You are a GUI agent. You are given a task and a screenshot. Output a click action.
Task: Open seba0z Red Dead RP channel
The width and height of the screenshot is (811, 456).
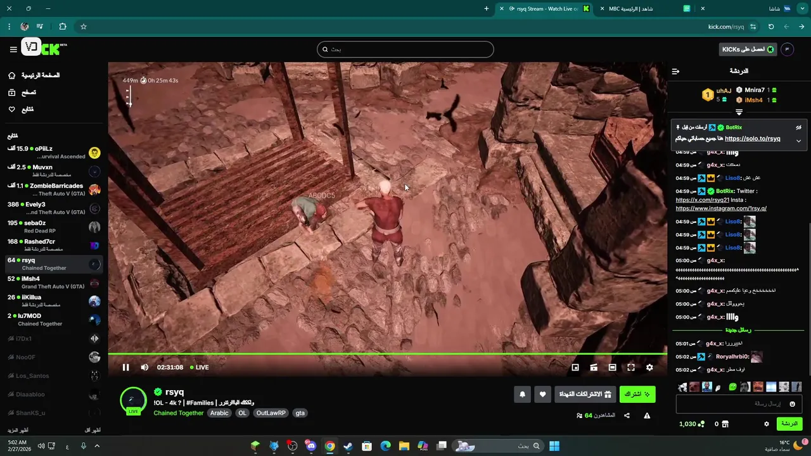click(54, 227)
